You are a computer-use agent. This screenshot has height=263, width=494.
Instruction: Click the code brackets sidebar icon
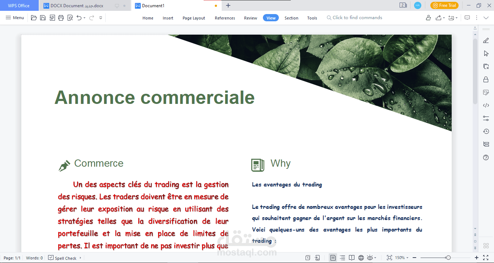tap(486, 105)
